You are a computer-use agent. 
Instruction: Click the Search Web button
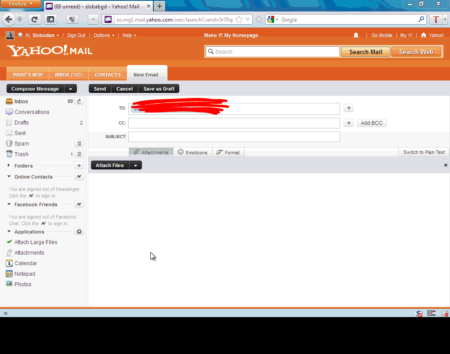(x=416, y=52)
